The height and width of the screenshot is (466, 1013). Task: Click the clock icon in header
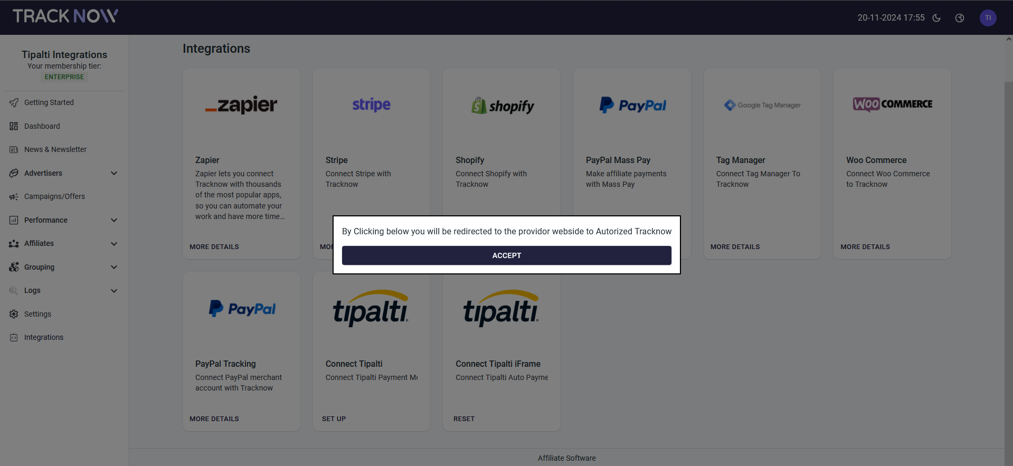click(960, 18)
